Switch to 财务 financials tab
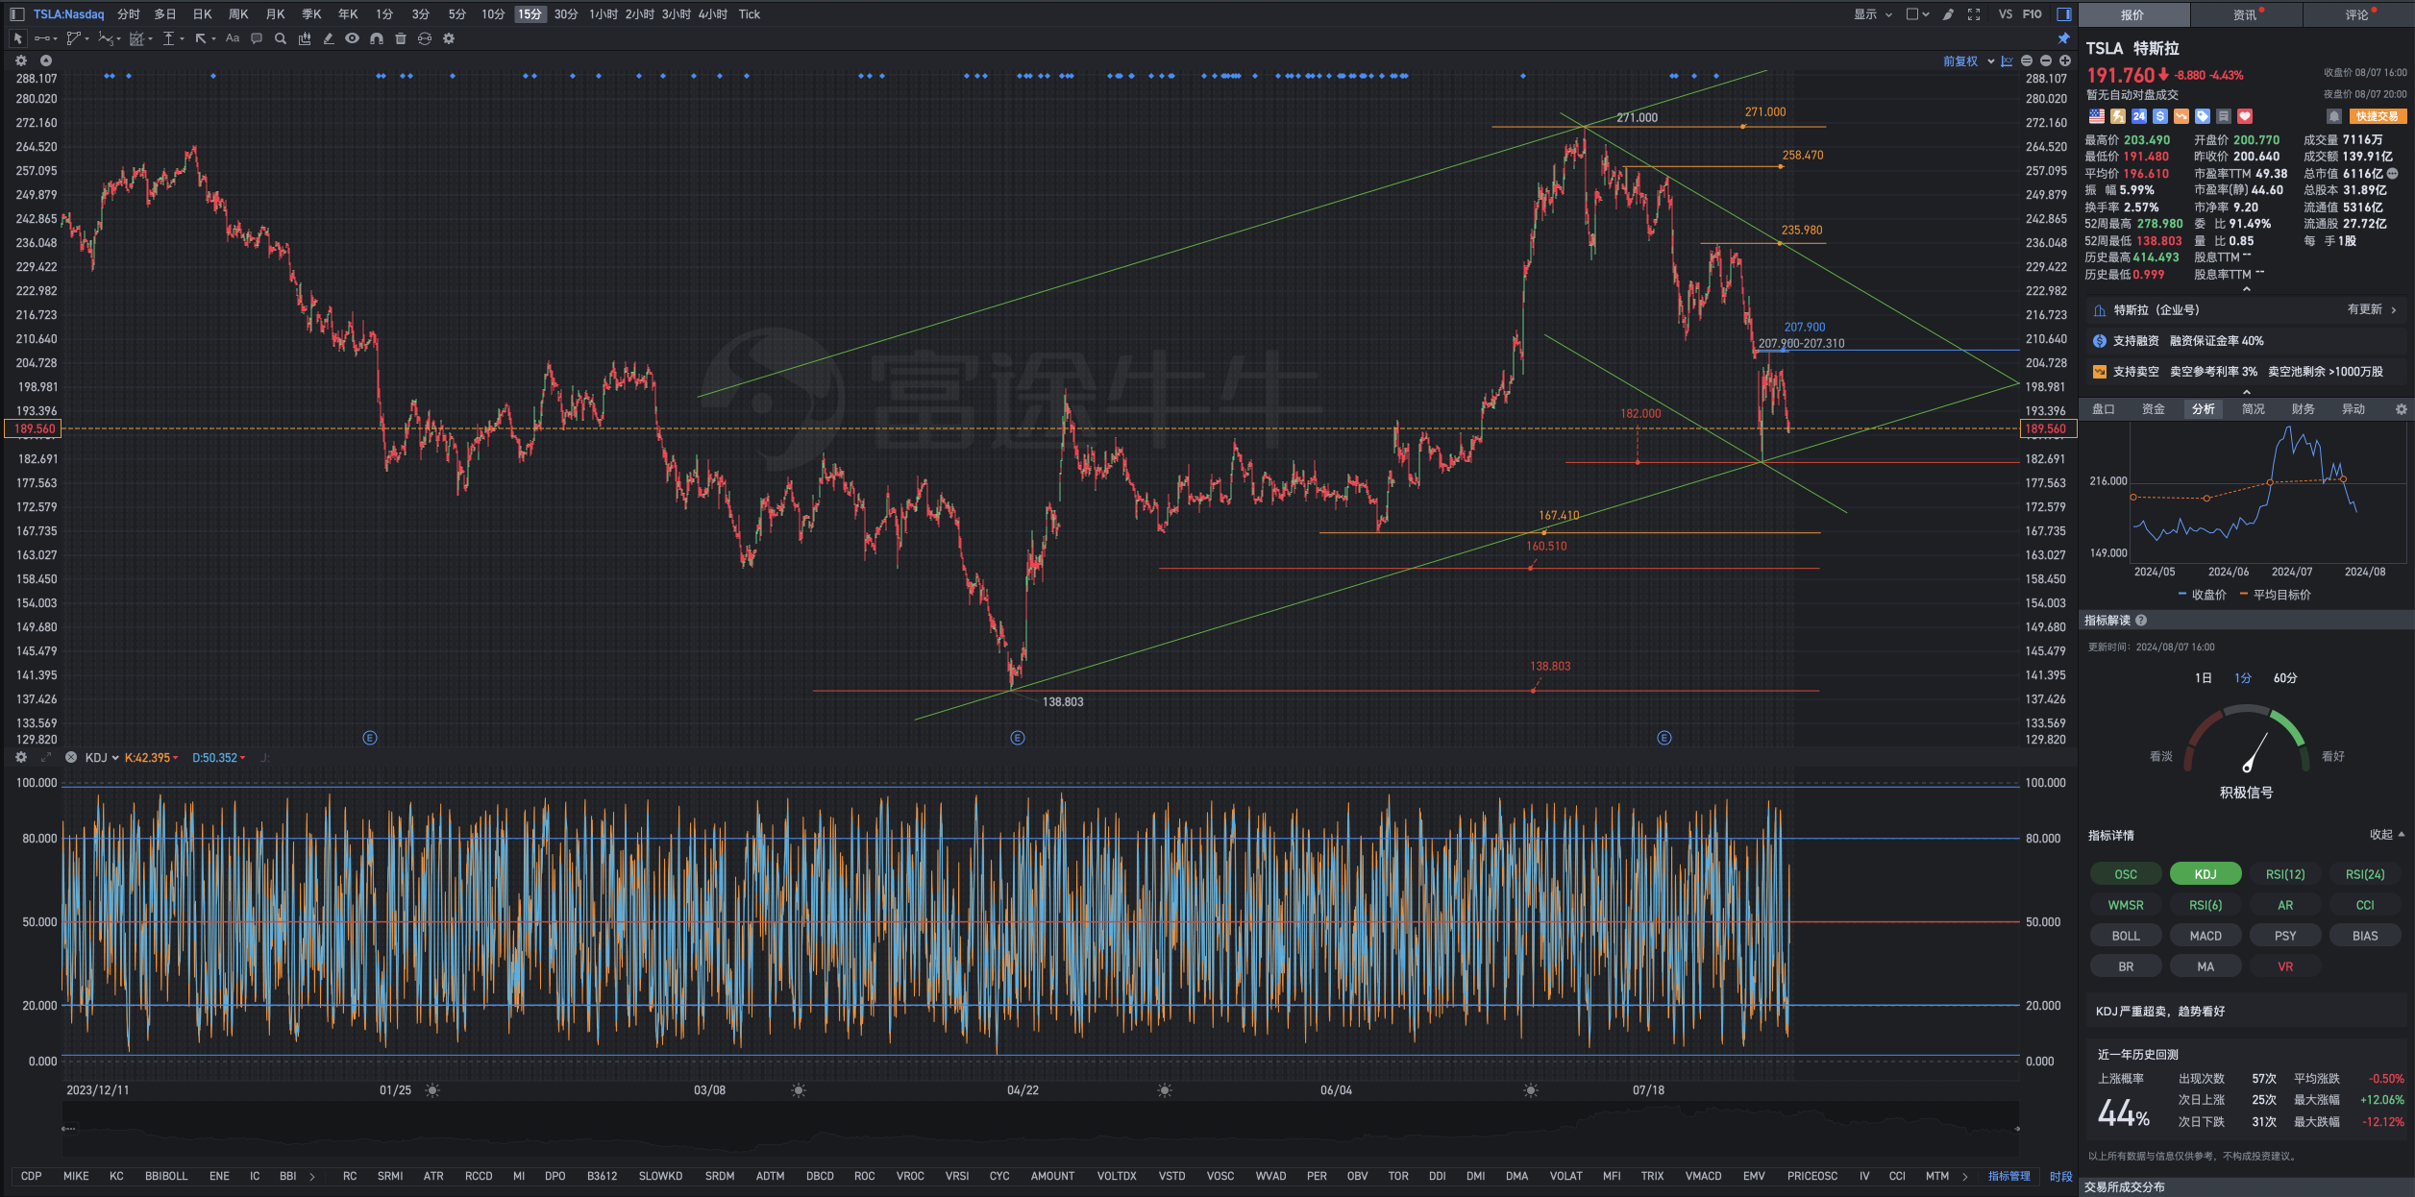 2304,409
